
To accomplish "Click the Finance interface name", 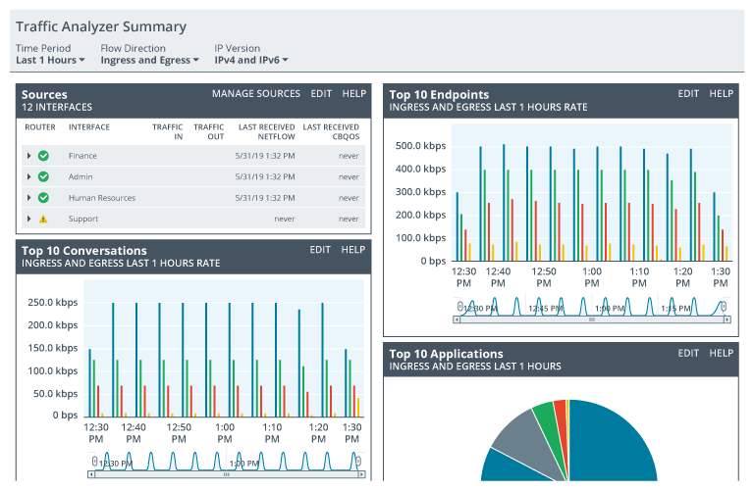I will (82, 156).
